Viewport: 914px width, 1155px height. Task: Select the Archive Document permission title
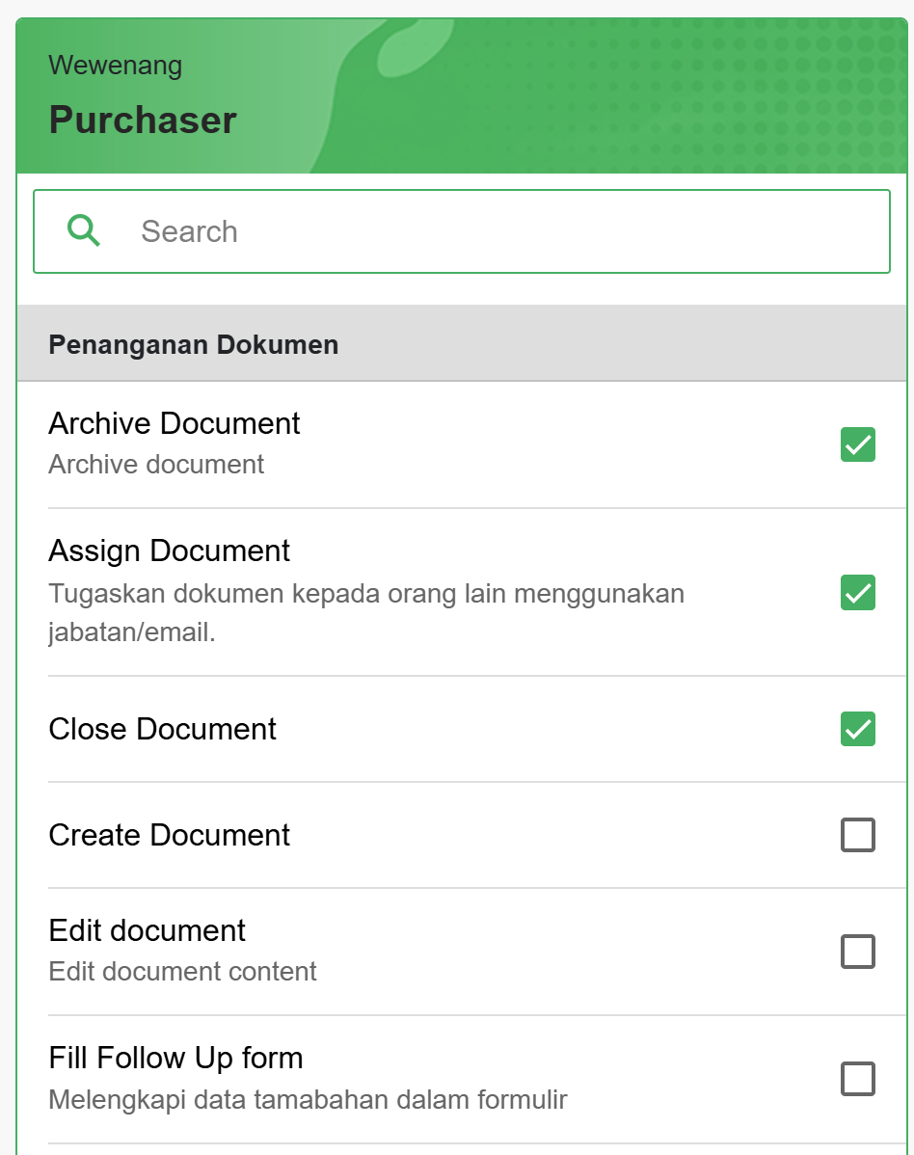point(174,423)
